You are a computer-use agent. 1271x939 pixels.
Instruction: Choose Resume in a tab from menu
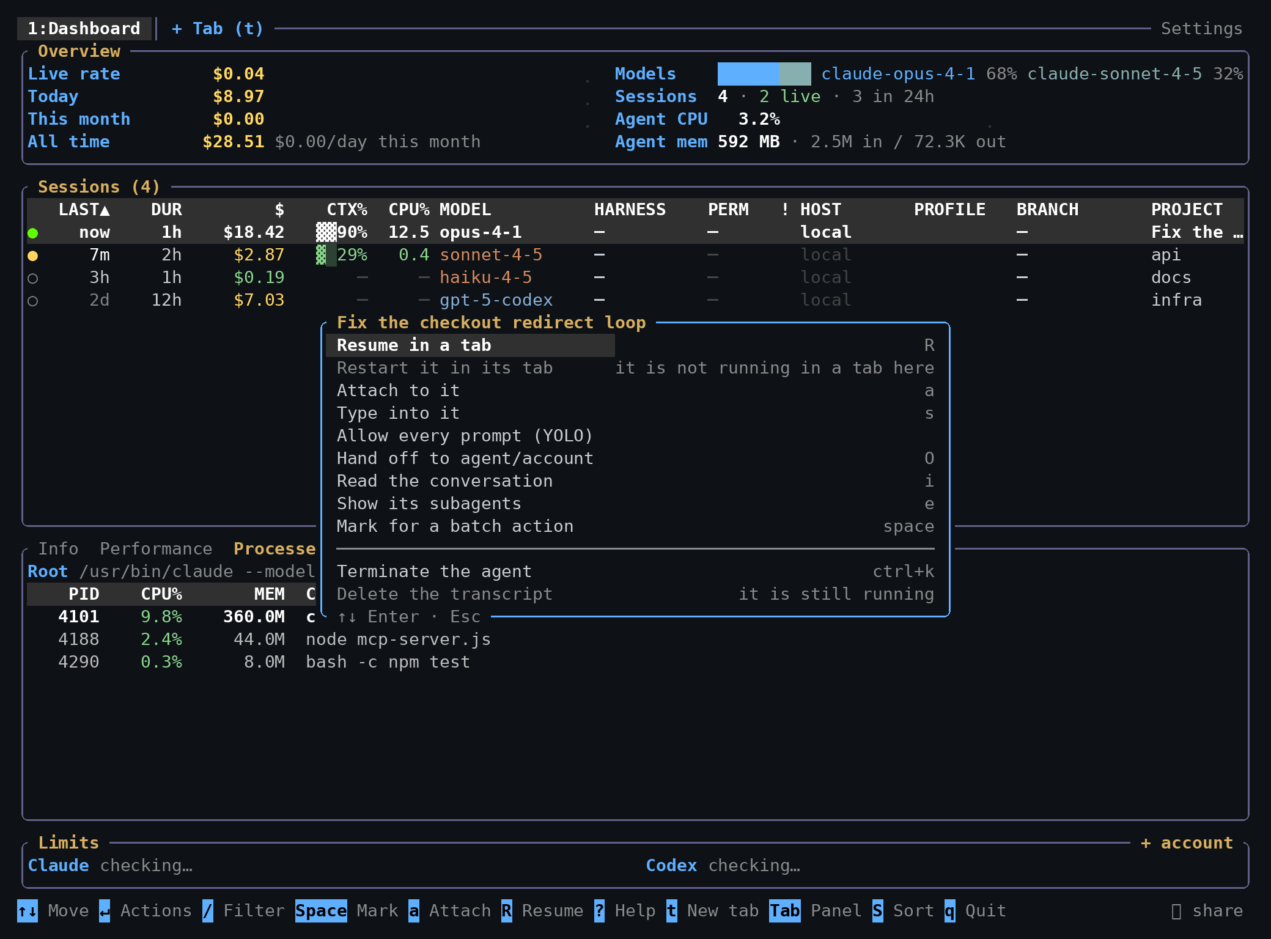636,345
